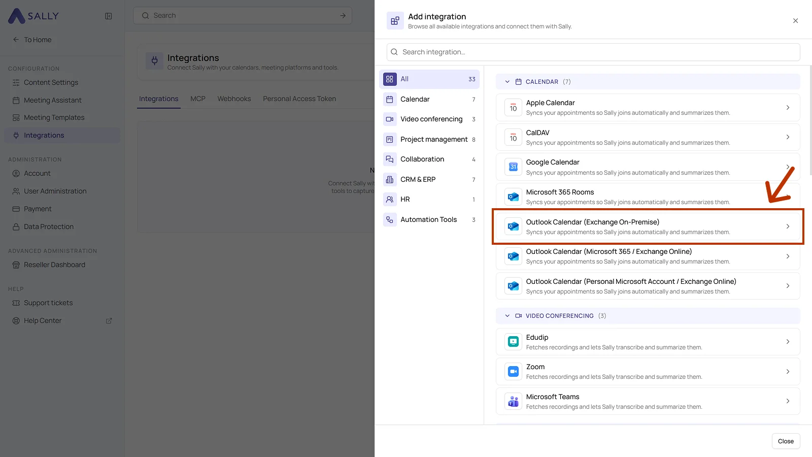Open Outlook Personal Microsoft Account chevron

click(x=788, y=286)
